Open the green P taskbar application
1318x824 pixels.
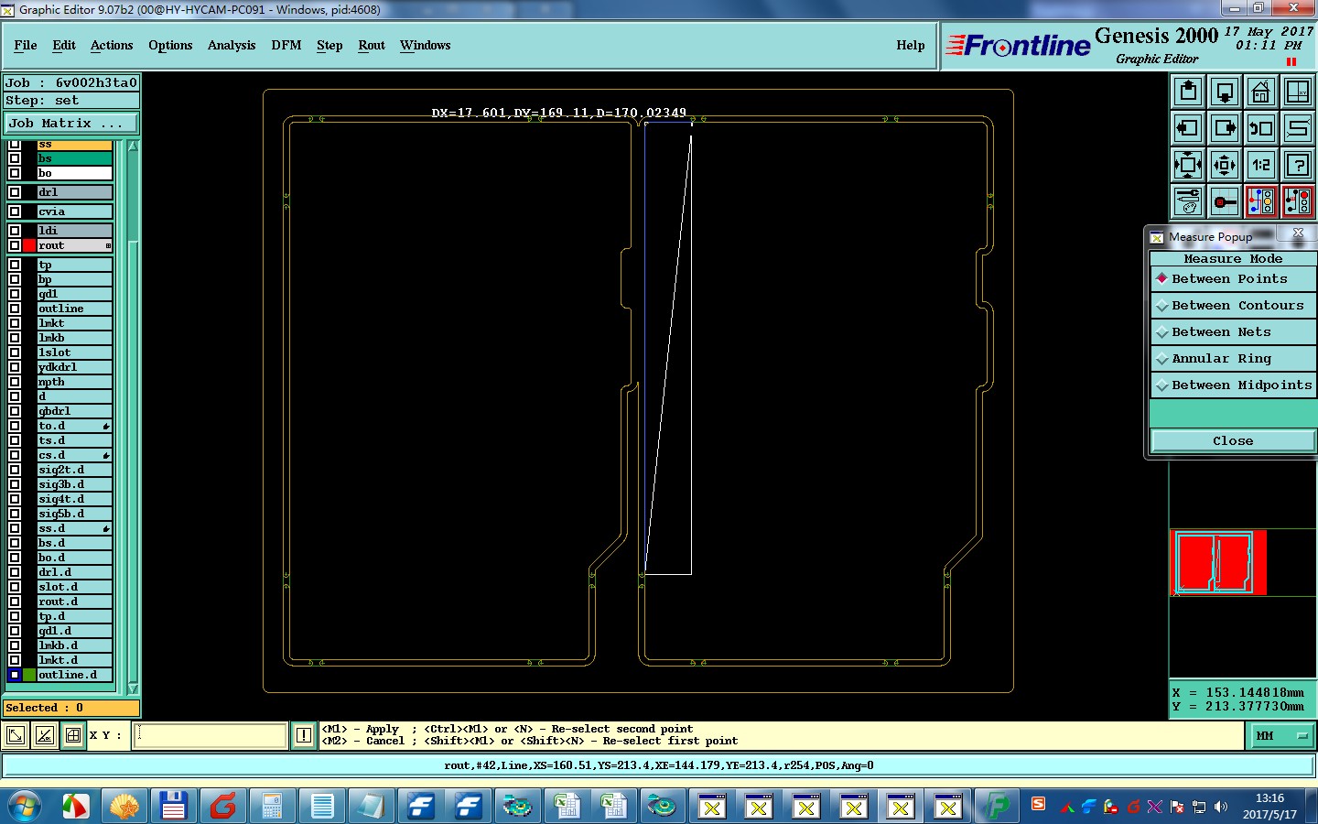997,807
